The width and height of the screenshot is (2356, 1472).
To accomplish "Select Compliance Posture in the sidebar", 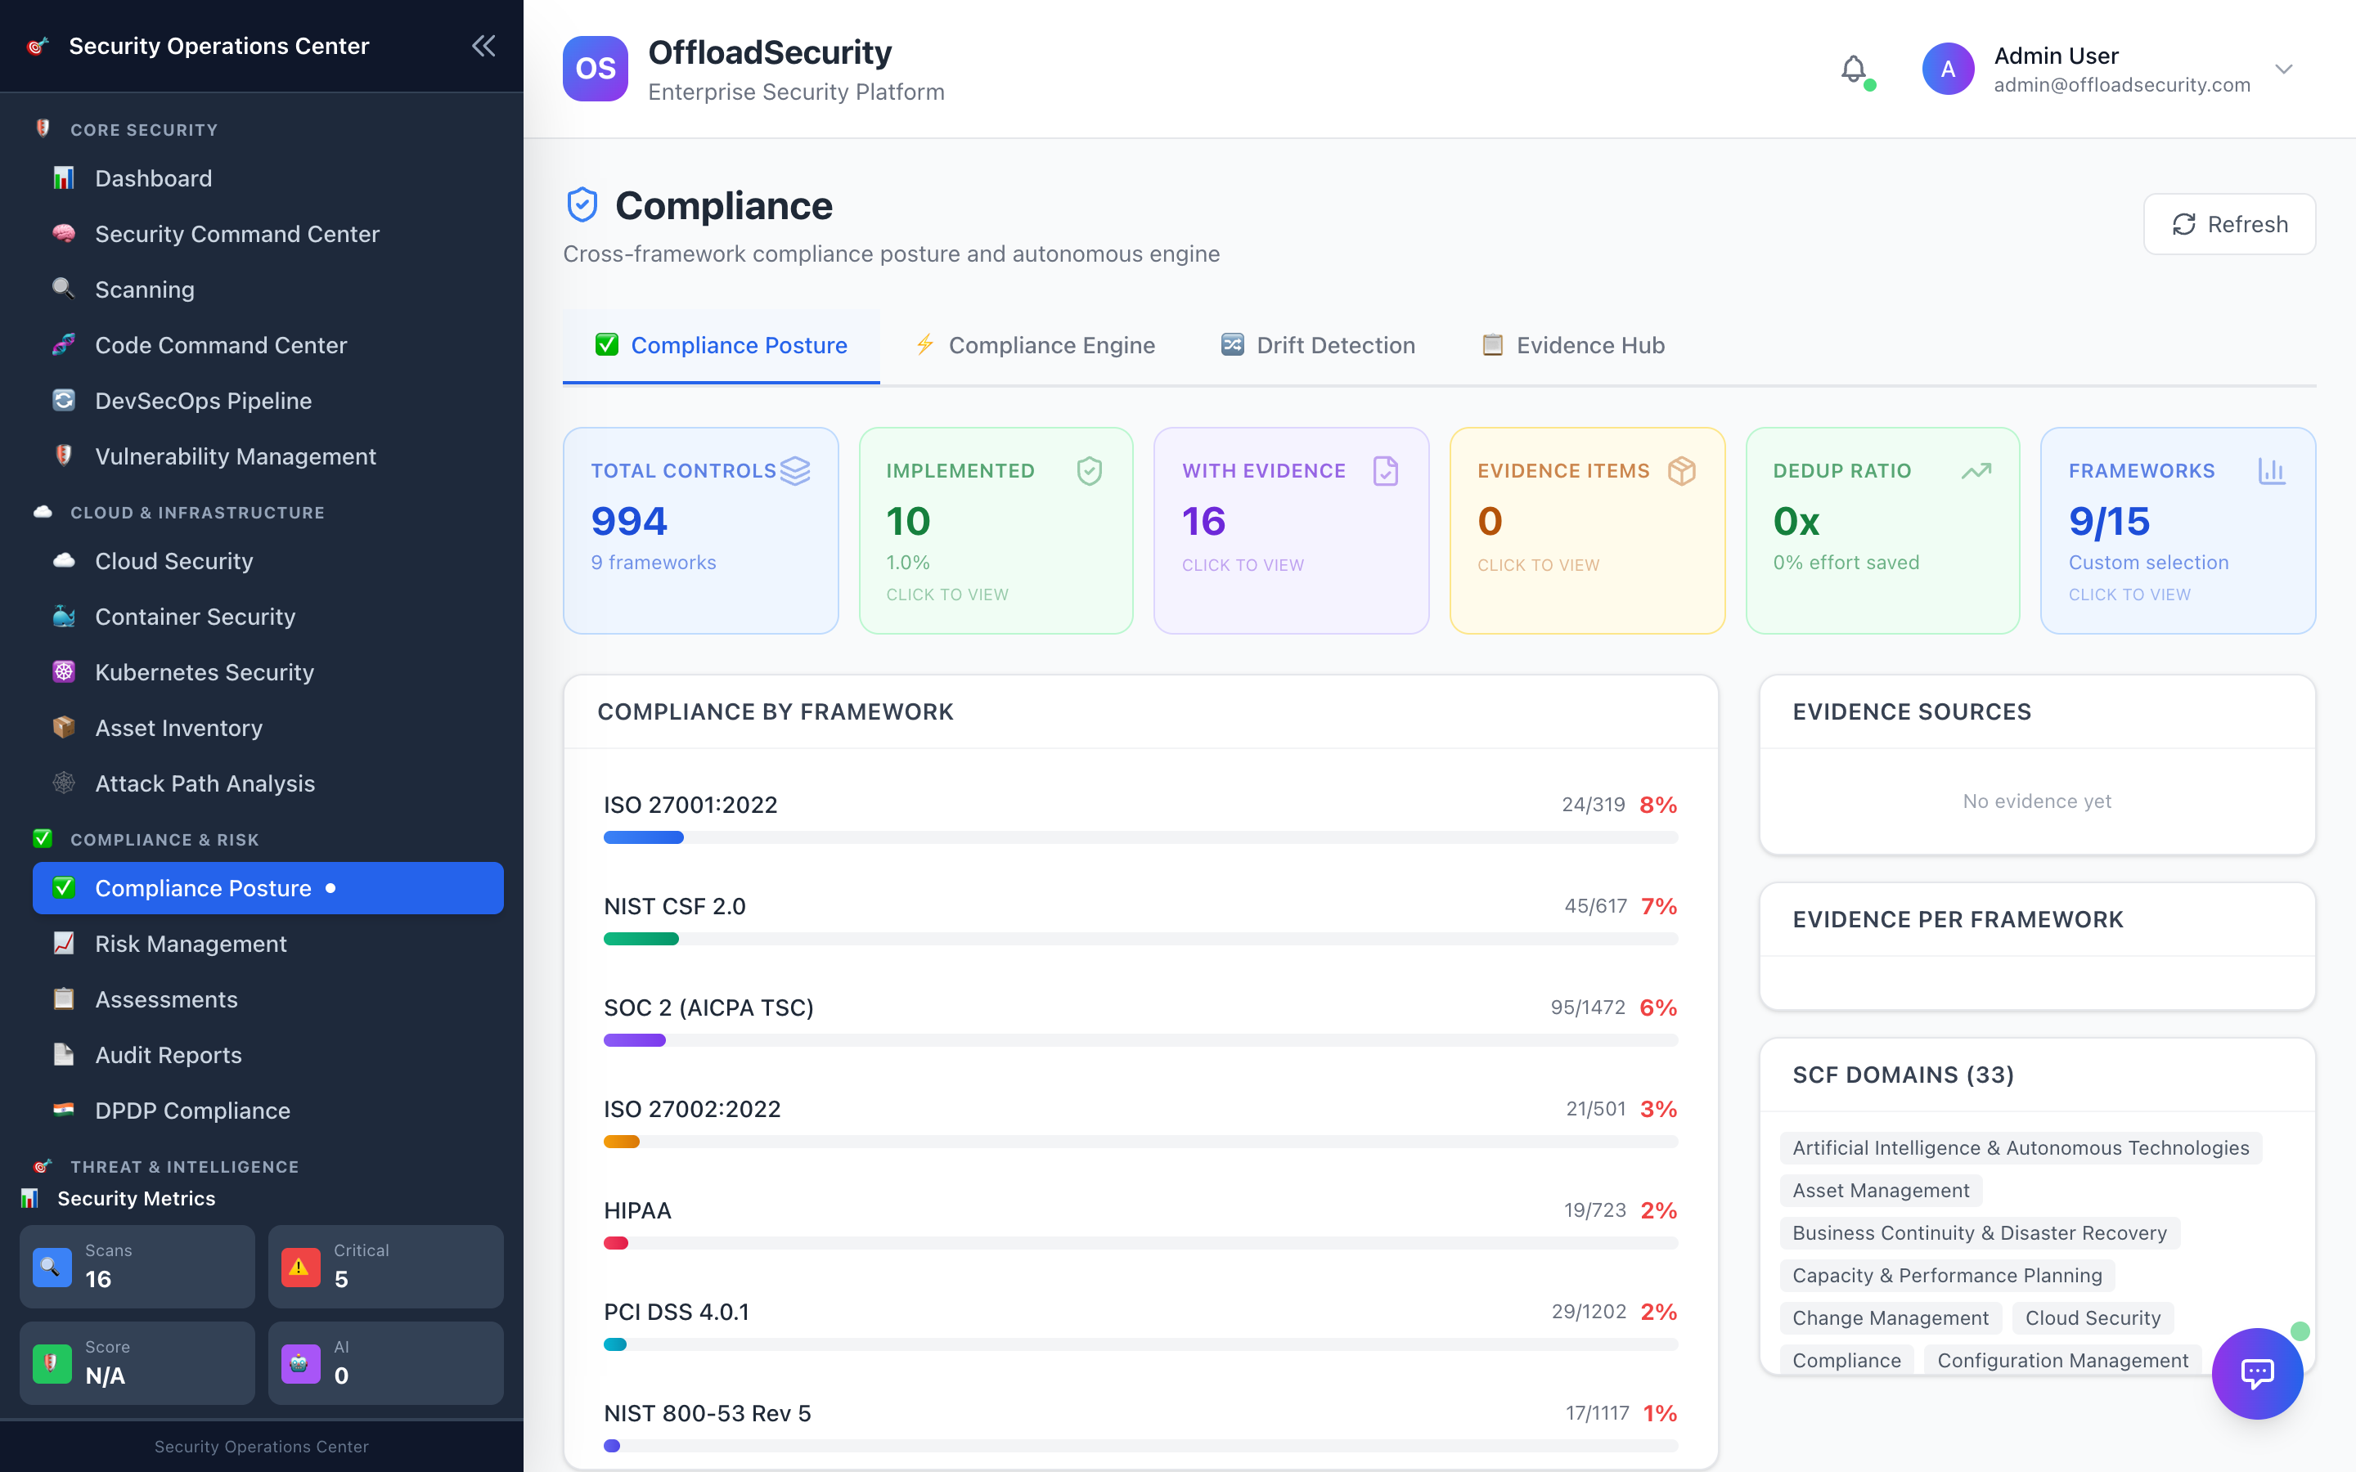I will 268,888.
